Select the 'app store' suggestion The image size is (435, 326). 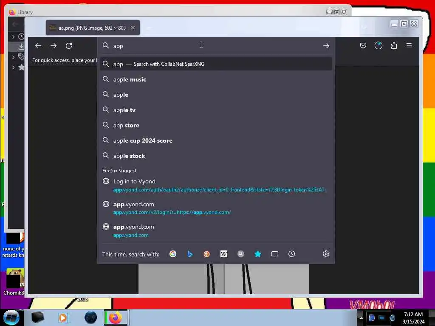[x=216, y=125]
